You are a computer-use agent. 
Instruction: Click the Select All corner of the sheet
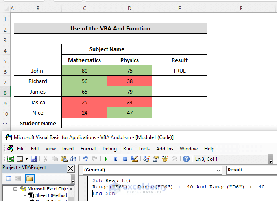(x=6, y=8)
